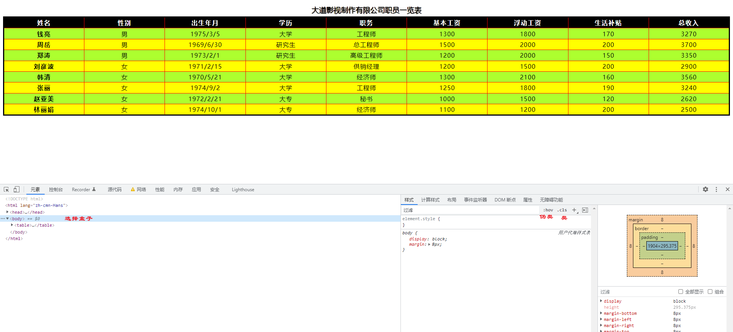Click the 总收入 table header

(689, 23)
